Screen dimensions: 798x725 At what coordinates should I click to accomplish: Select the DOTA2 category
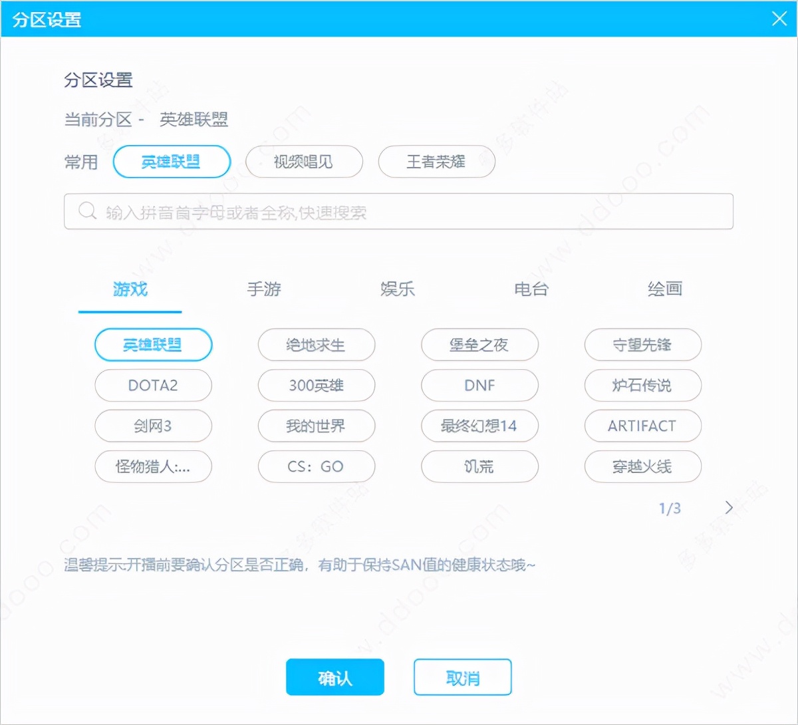point(154,386)
